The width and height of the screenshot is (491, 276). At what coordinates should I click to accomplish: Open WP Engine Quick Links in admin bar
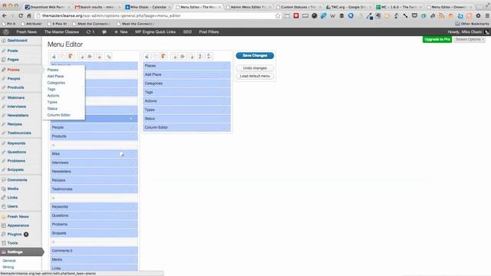[155, 32]
